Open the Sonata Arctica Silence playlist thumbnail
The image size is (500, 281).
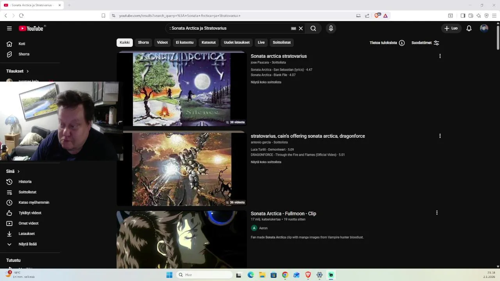182,89
